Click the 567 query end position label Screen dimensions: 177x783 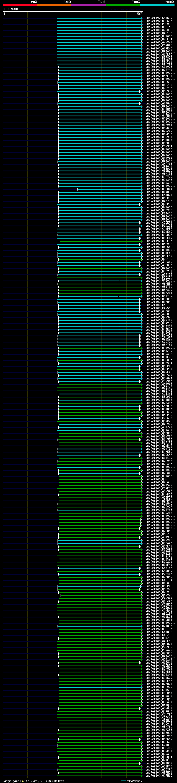pyautogui.click(x=140, y=14)
